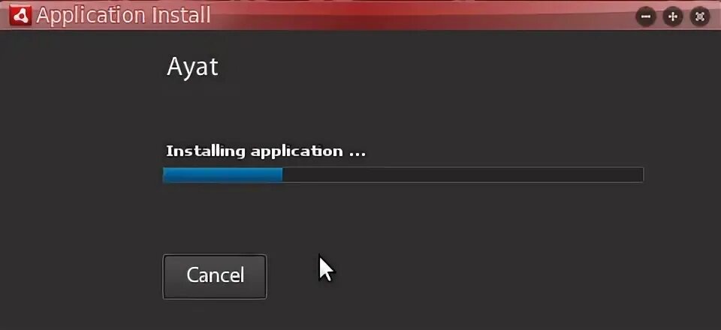Image resolution: width=721 pixels, height=330 pixels.
Task: Click the empty dark portion of progress bar
Action: [x=463, y=175]
